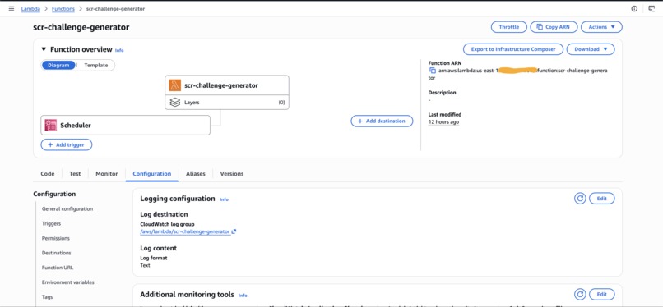
Task: Select Environment variables in Configuration sidebar
Action: [x=68, y=282]
